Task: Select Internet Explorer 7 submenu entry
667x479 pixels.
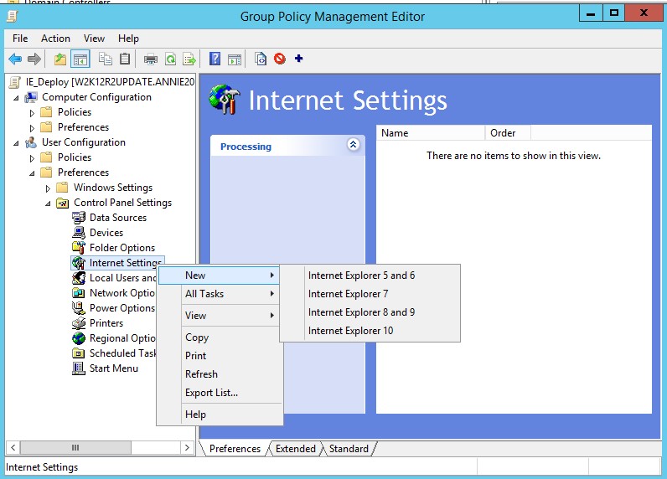Action: click(348, 294)
